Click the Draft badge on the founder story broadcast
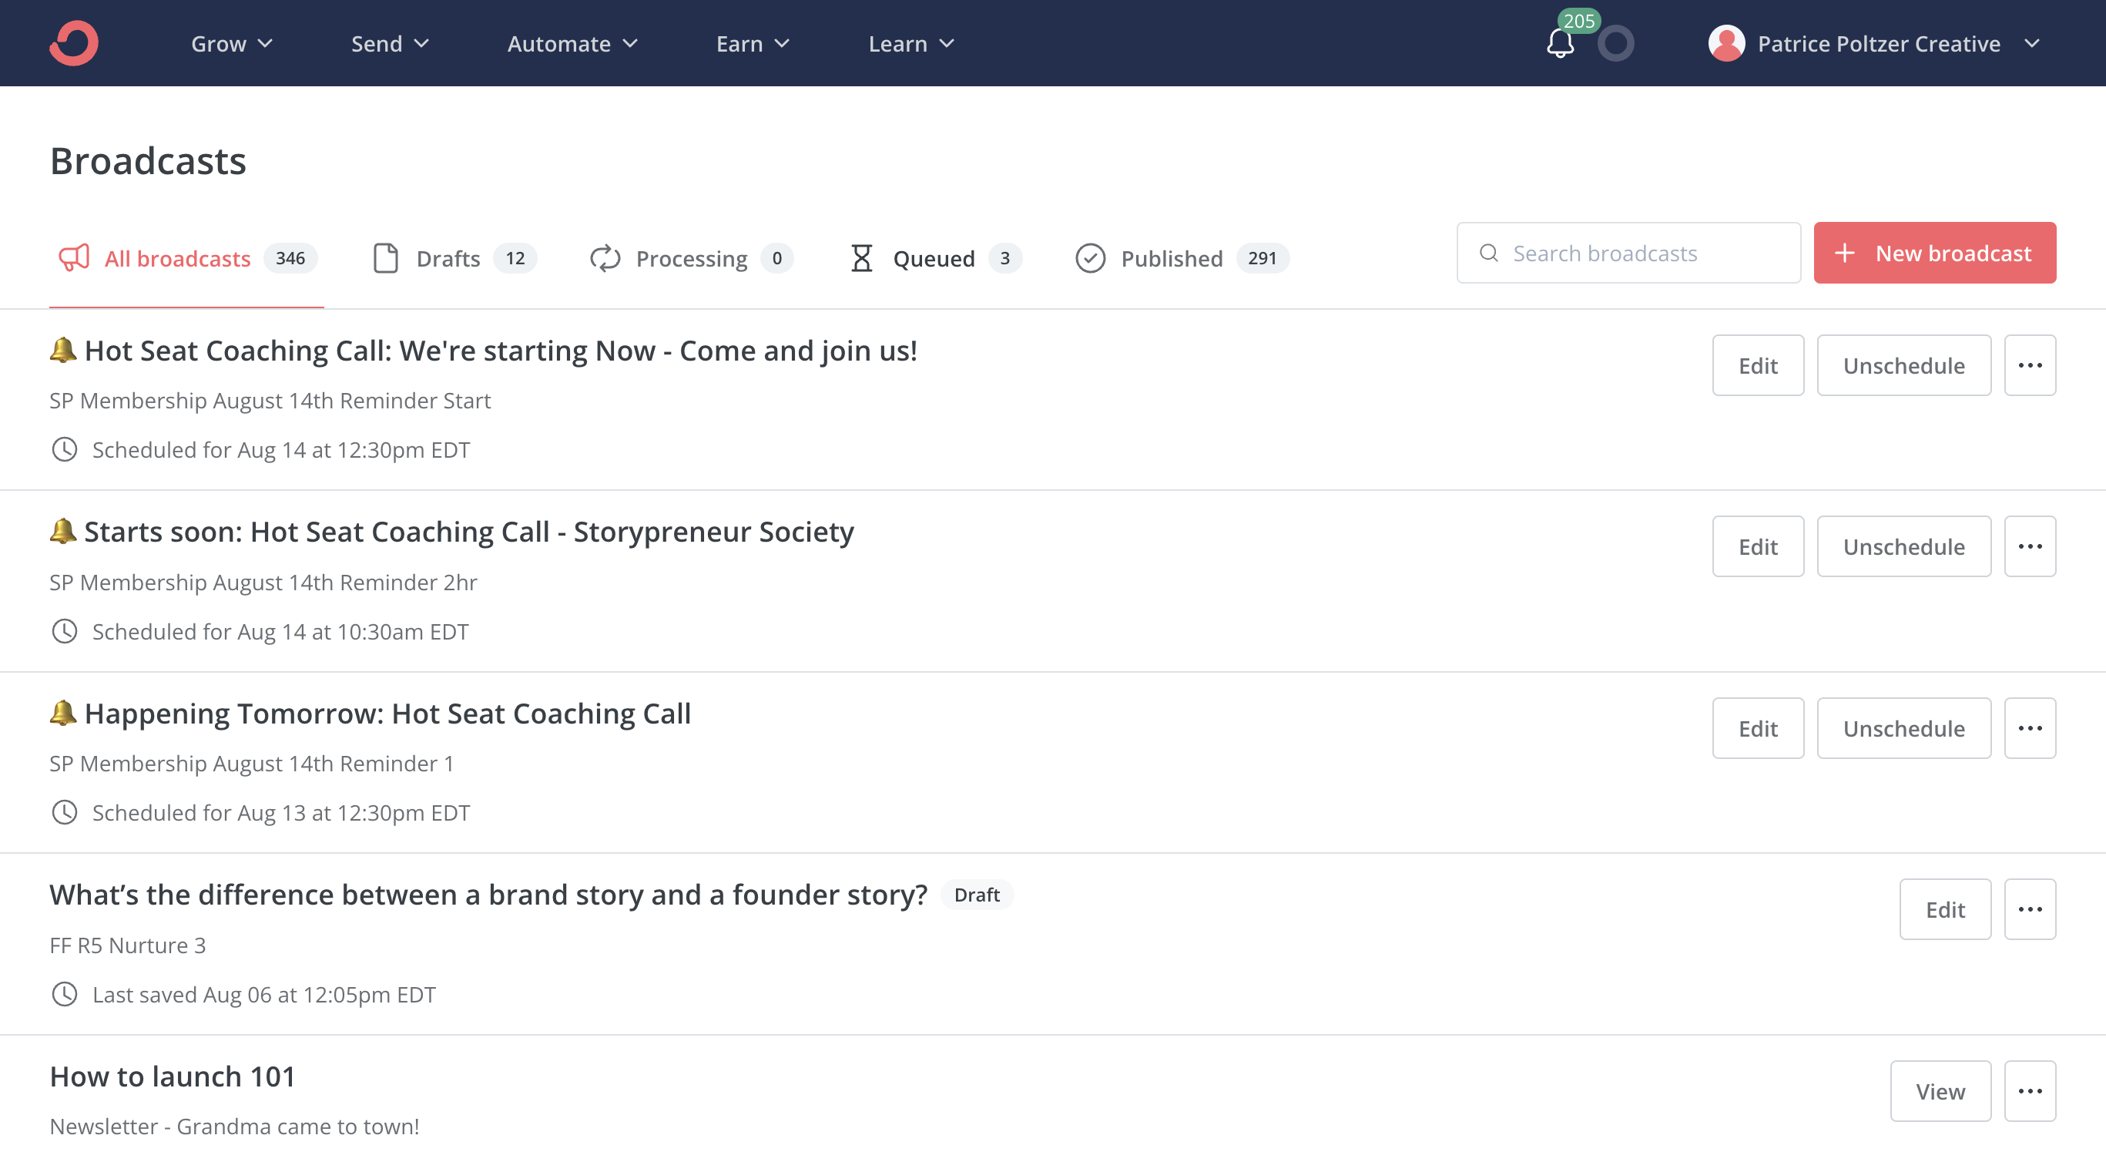Image resolution: width=2106 pixels, height=1162 pixels. click(976, 895)
